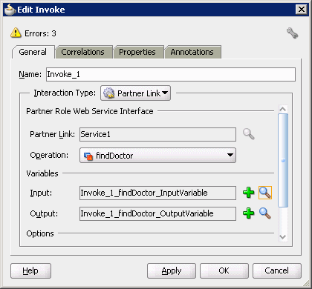The image size is (312, 289).
Task: Click the Apply button
Action: (x=172, y=270)
